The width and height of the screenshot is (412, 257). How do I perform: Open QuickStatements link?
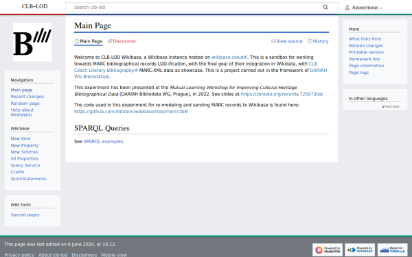(28, 179)
